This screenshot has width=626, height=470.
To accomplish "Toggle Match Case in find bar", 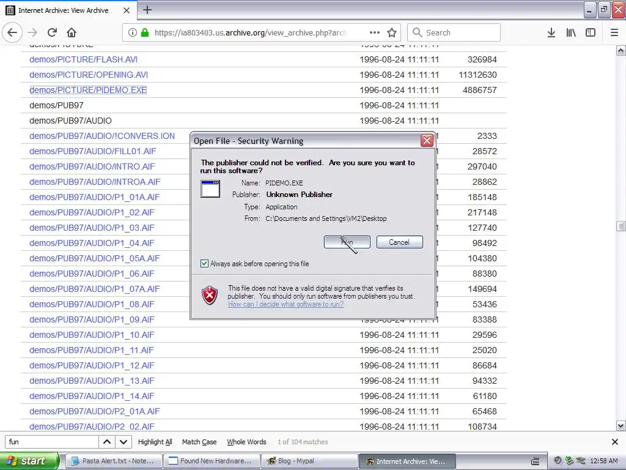I will [x=199, y=442].
